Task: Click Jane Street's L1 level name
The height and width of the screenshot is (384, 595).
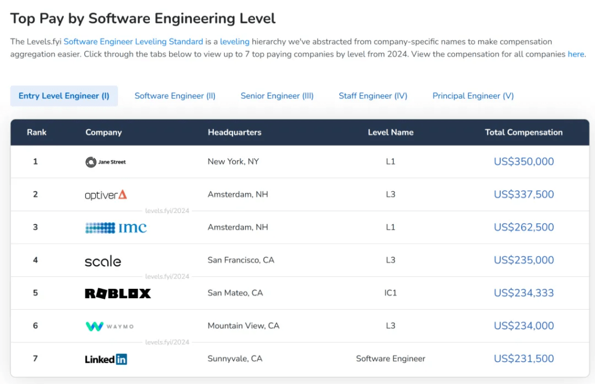Action: 390,162
